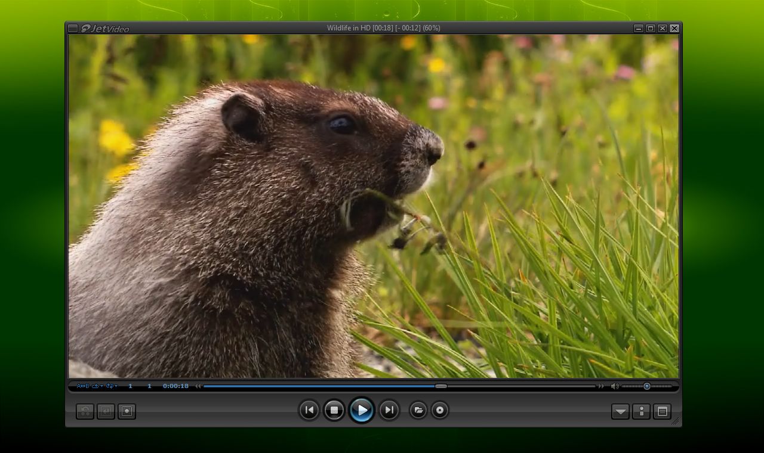Image resolution: width=764 pixels, height=453 pixels.
Task: Open a file with the folder icon
Action: (418, 410)
